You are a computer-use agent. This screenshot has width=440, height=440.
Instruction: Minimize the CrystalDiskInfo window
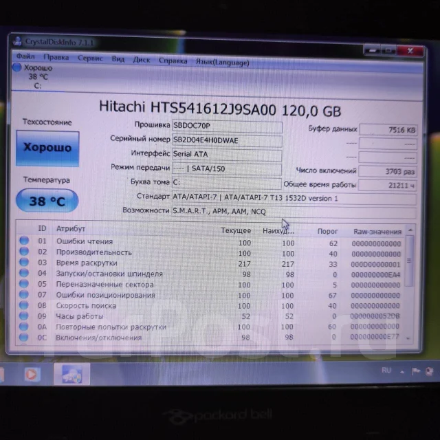[373, 50]
